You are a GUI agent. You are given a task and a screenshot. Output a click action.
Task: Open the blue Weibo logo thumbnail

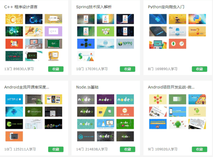click(158, 124)
